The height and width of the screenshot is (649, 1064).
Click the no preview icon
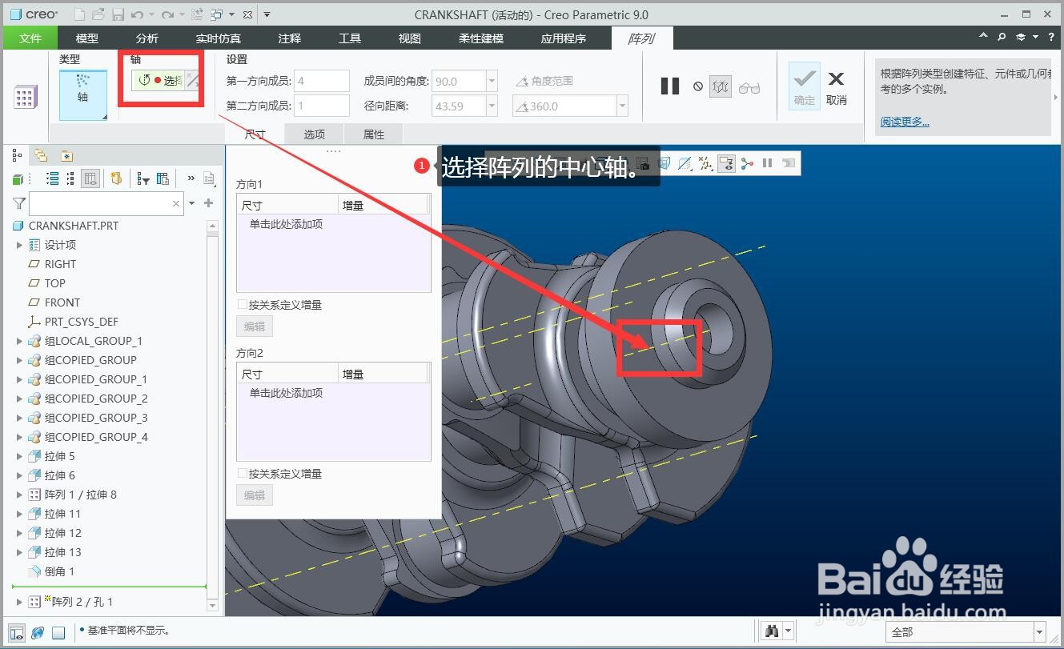698,86
